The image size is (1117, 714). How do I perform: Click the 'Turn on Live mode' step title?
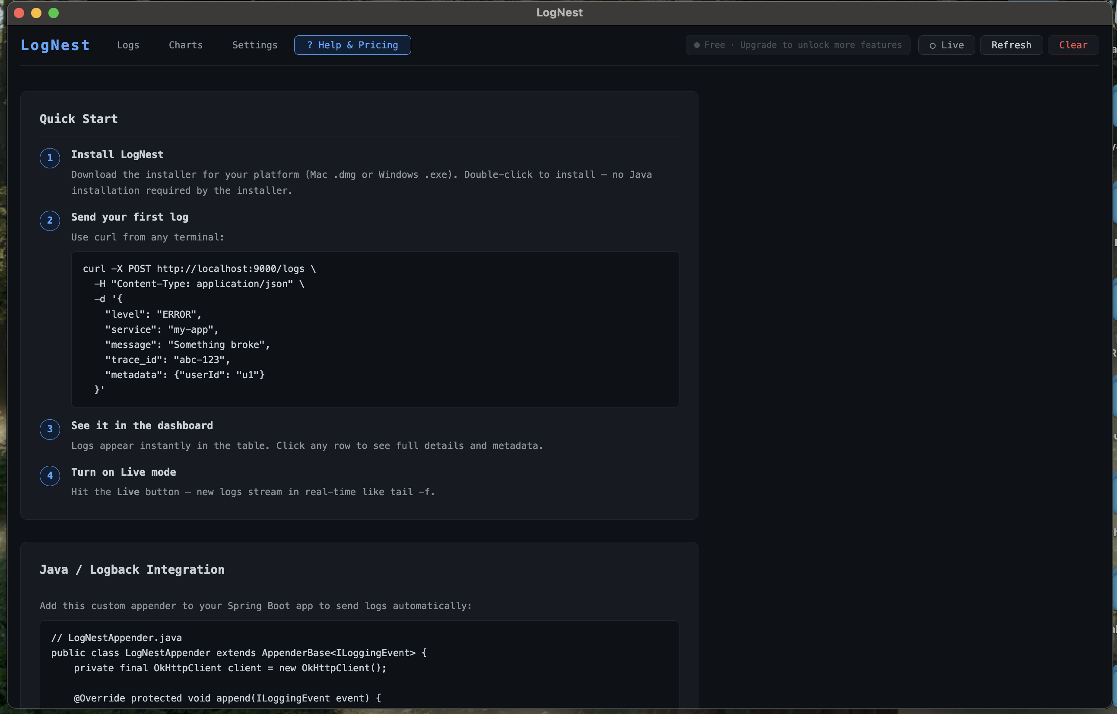(x=124, y=472)
